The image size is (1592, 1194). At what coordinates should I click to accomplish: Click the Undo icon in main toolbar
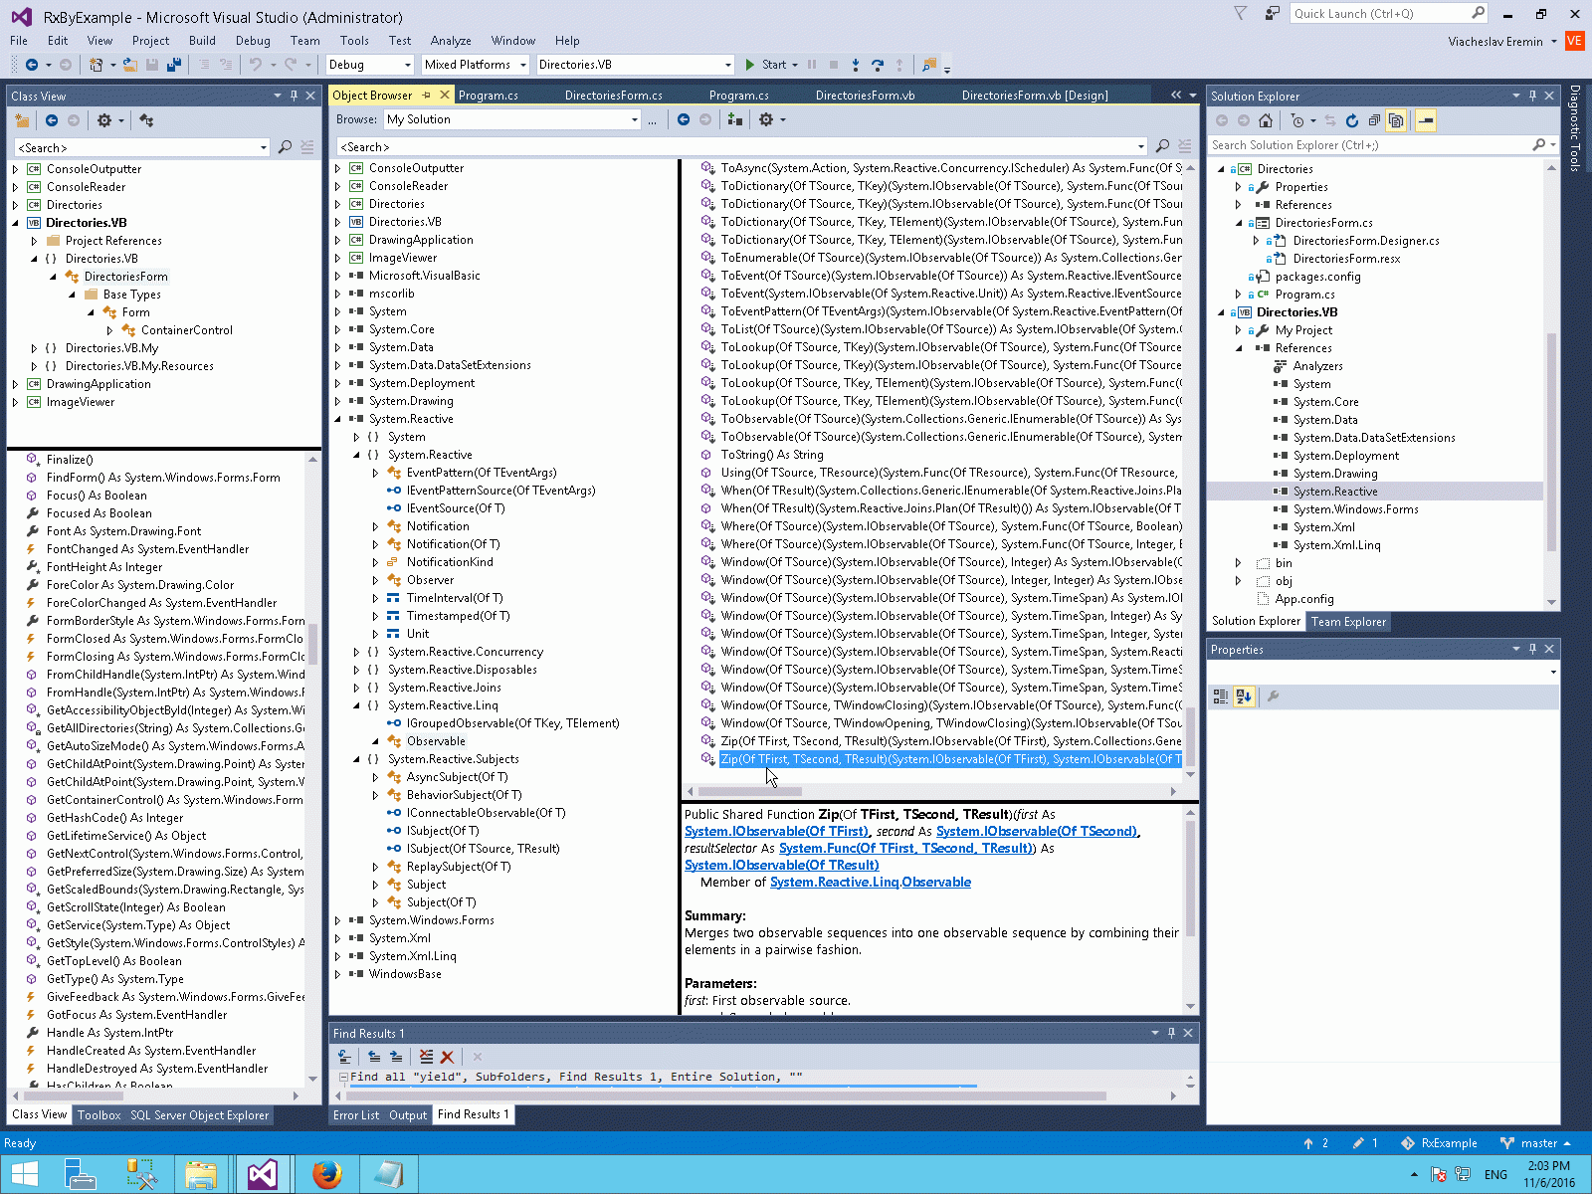pos(256,65)
